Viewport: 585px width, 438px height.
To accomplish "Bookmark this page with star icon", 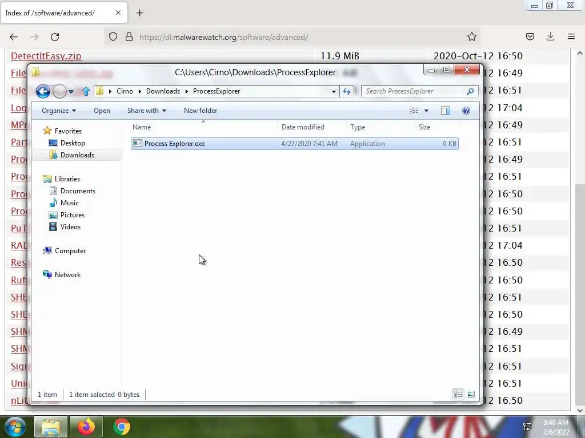I will point(471,37).
